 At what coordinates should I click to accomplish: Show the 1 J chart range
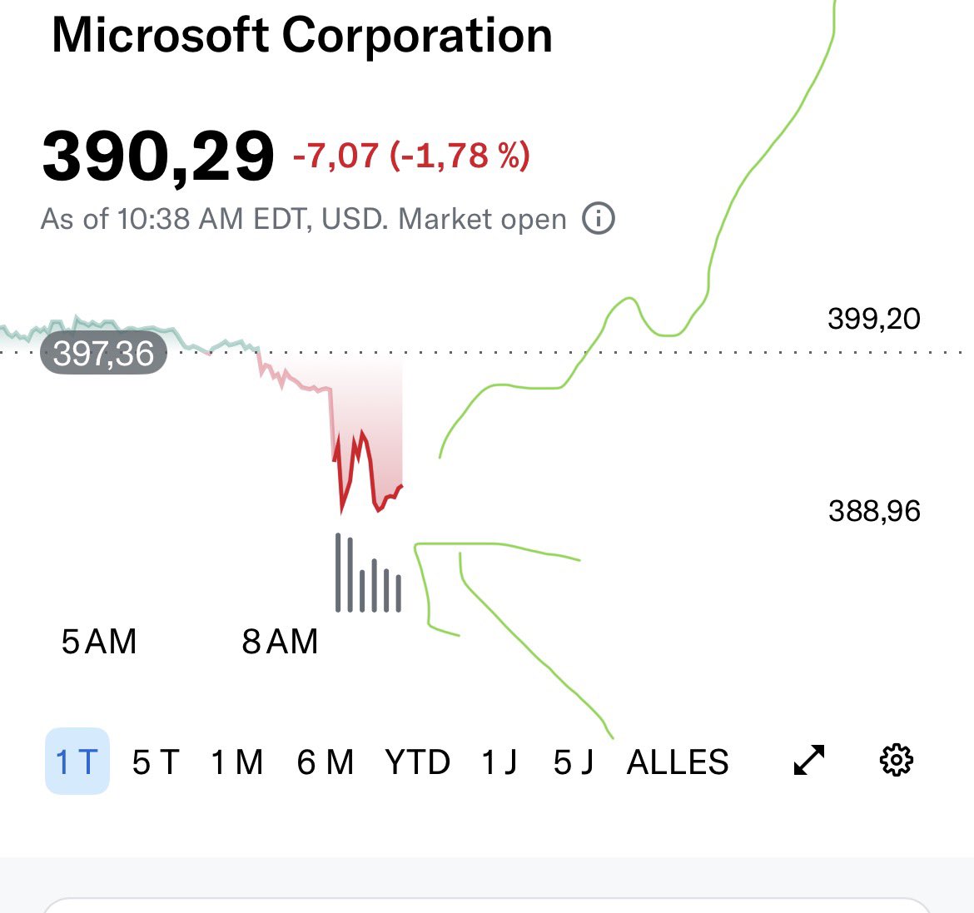pyautogui.click(x=499, y=762)
